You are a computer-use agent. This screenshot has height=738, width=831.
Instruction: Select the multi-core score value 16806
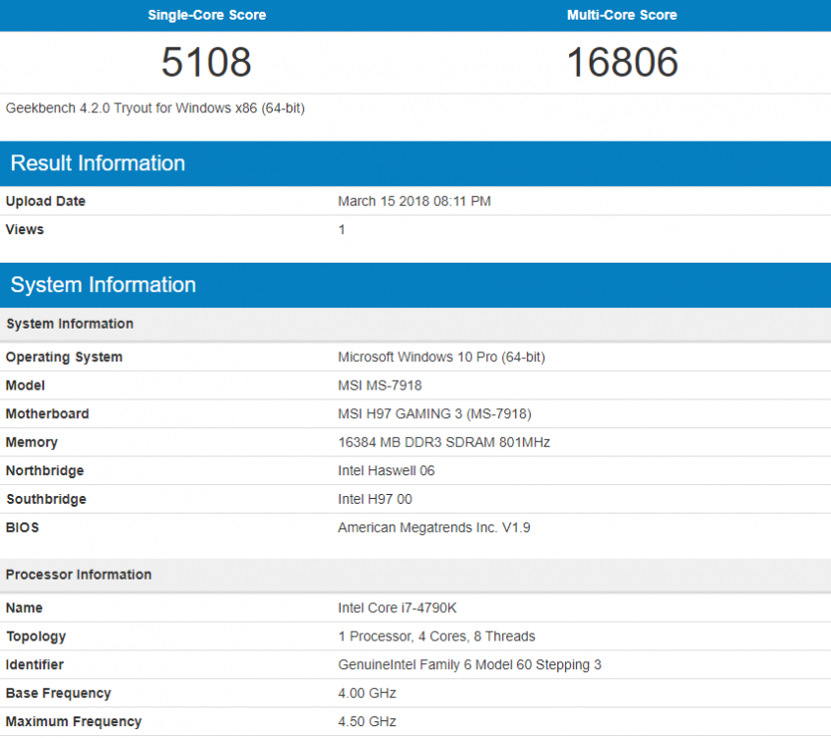tap(622, 62)
